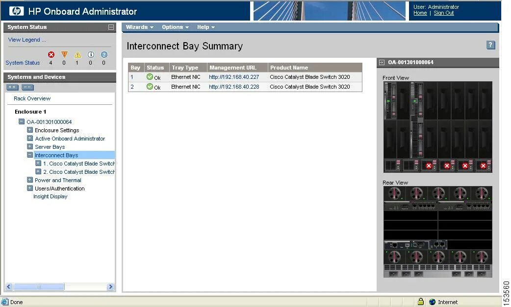
Task: Click the informational status icon
Action: [91, 55]
